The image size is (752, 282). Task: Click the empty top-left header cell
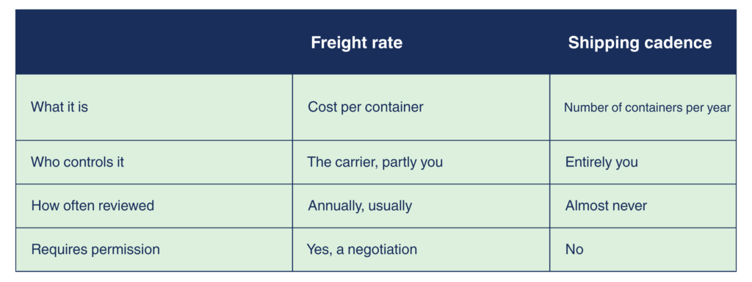pos(154,42)
